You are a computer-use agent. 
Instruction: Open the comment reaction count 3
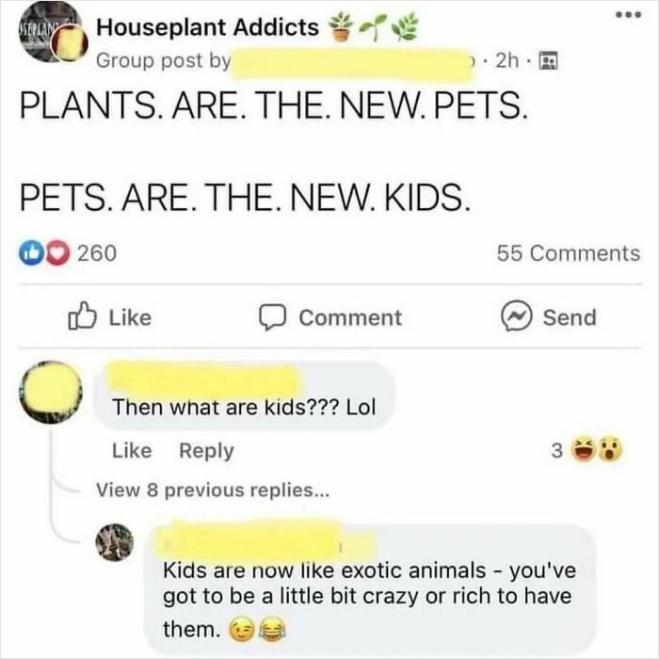click(x=556, y=451)
